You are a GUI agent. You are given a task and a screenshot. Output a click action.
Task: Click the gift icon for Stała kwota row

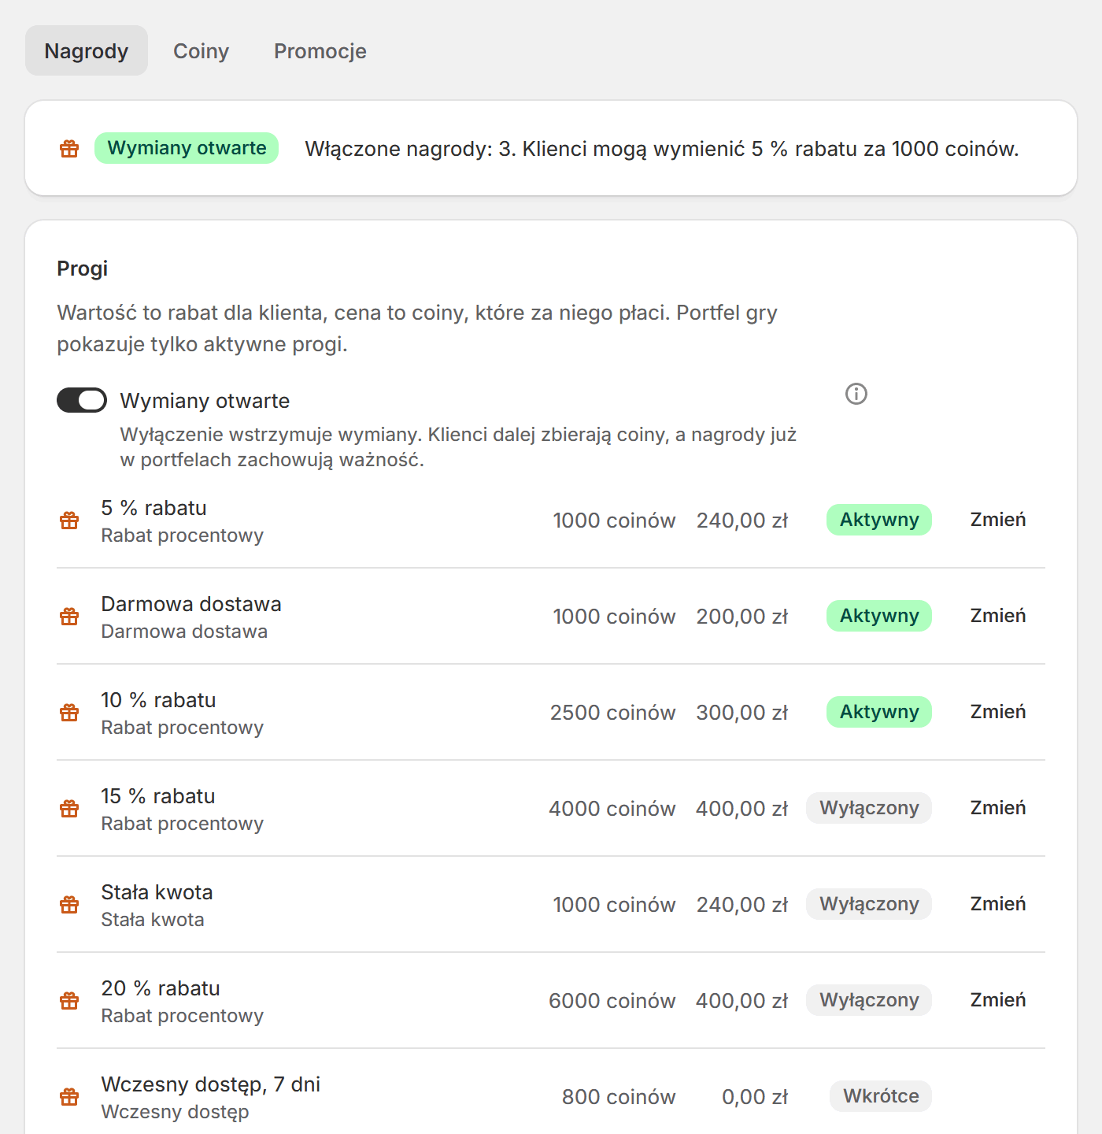tap(69, 905)
